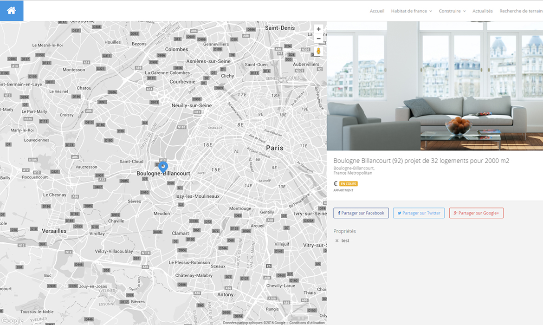Image resolution: width=543 pixels, height=325 pixels.
Task: Click the Versailles label on the map
Action: 54,231
